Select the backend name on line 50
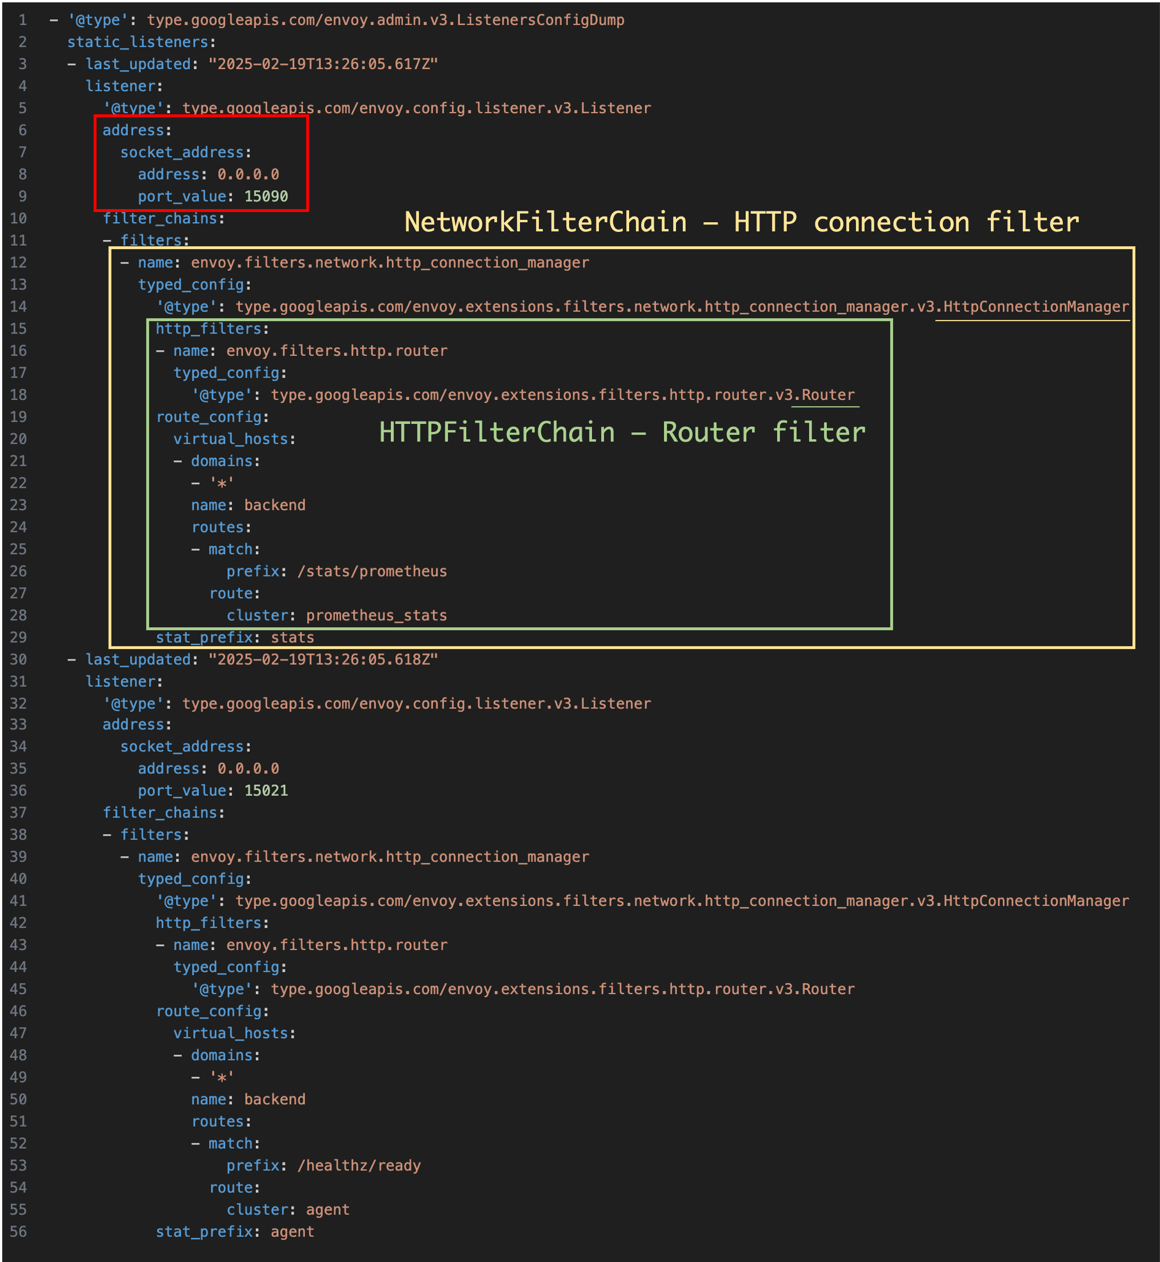 tap(275, 1099)
